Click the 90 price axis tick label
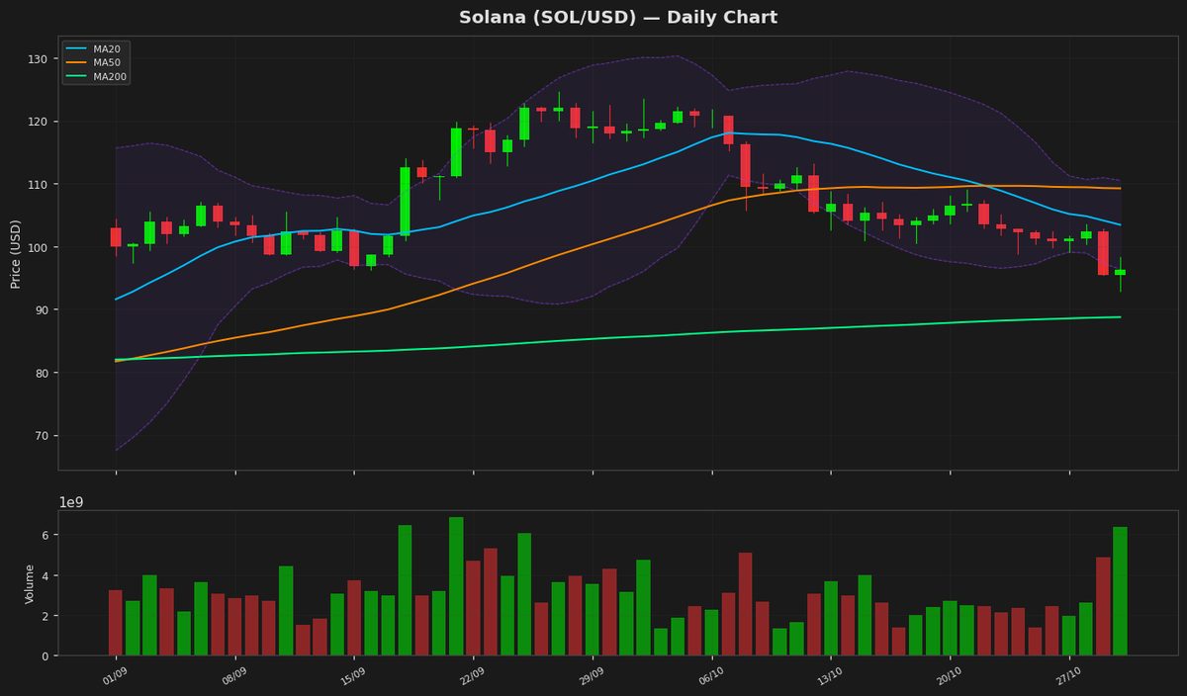Screen dimensions: 1187x696 point(42,310)
